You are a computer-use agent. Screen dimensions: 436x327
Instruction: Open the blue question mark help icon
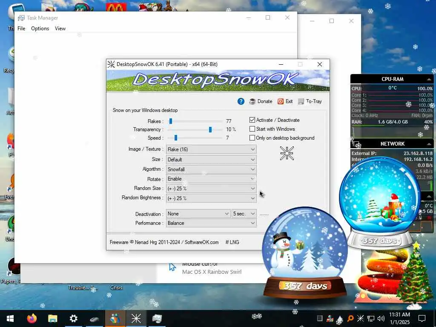pyautogui.click(x=241, y=101)
